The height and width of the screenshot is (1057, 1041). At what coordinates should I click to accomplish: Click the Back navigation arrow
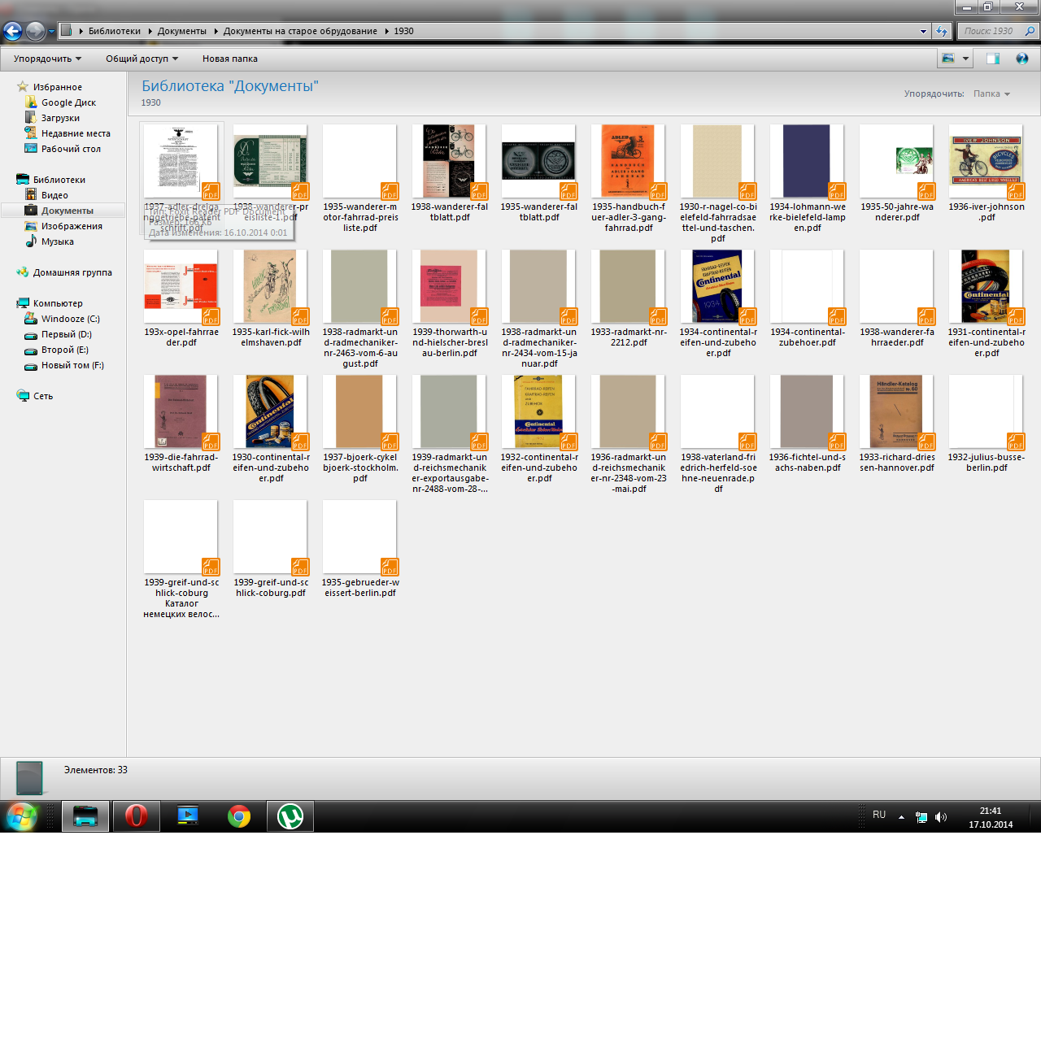[12, 32]
